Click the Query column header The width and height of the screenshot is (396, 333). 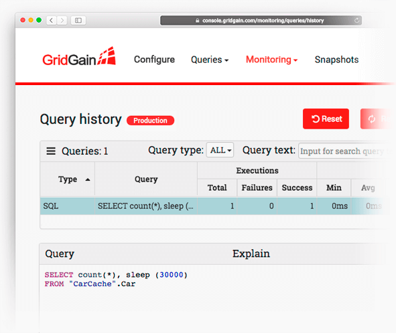146,180
